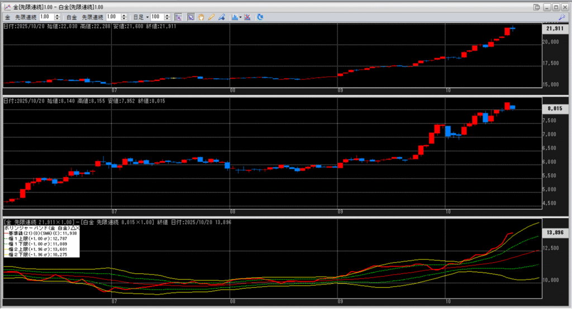Click the 幅1下限 (-1.00σ) legend row
The width and height of the screenshot is (572, 309).
35,244
